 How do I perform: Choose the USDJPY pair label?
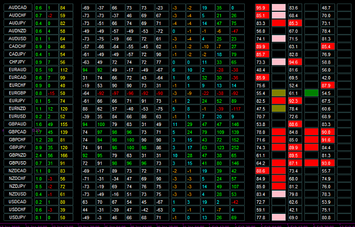(18, 217)
